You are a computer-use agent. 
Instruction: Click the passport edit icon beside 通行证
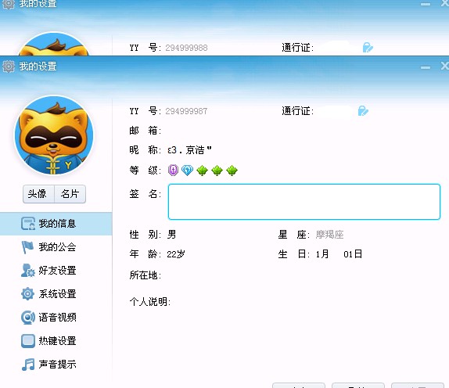[x=363, y=111]
